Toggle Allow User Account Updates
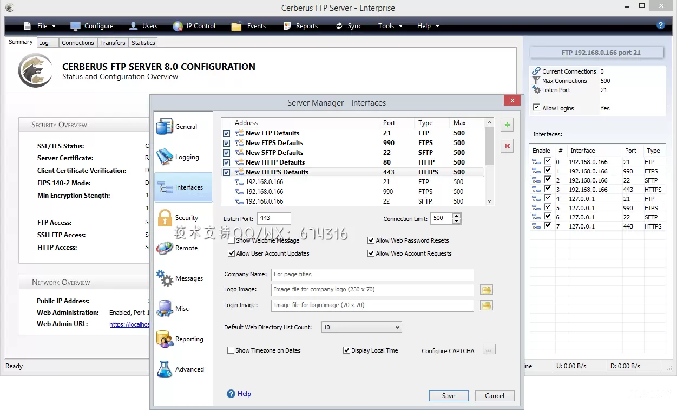677x410 pixels. tap(232, 253)
